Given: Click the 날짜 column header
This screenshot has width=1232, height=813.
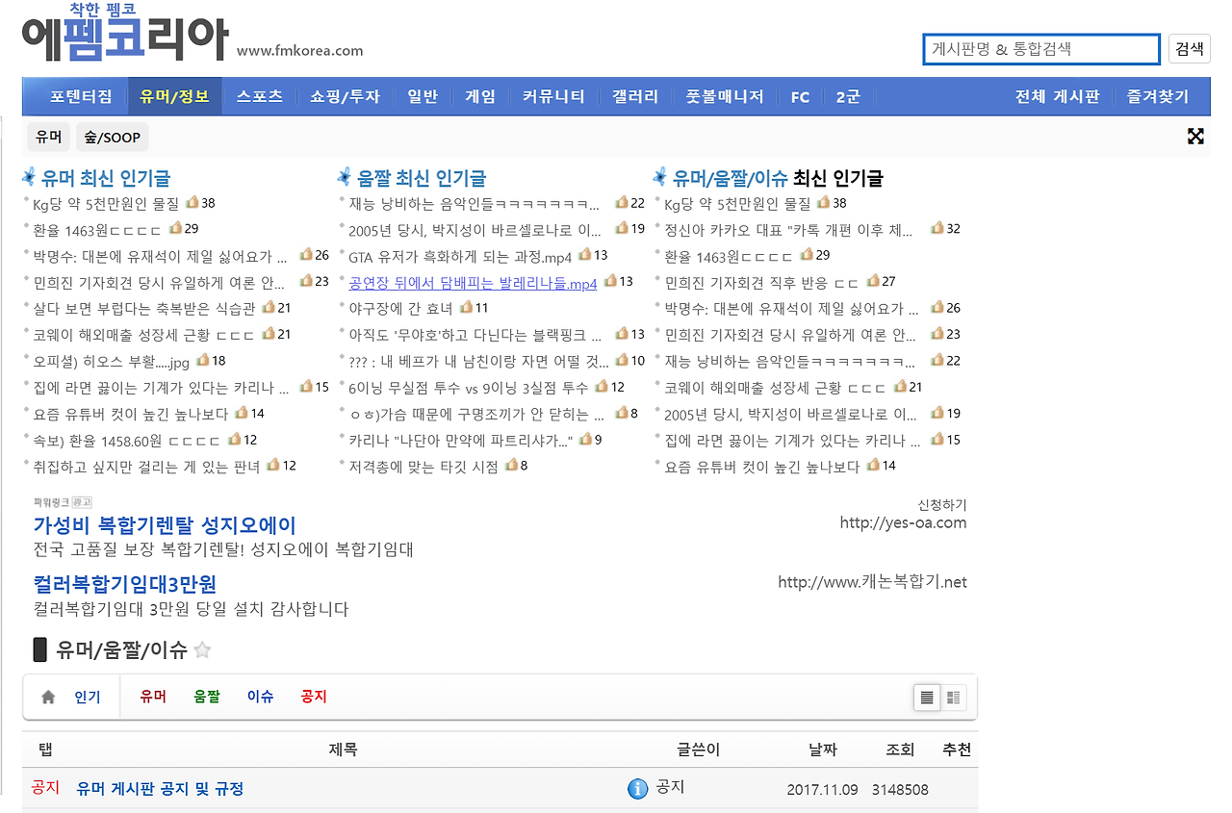Looking at the screenshot, I should coord(823,749).
